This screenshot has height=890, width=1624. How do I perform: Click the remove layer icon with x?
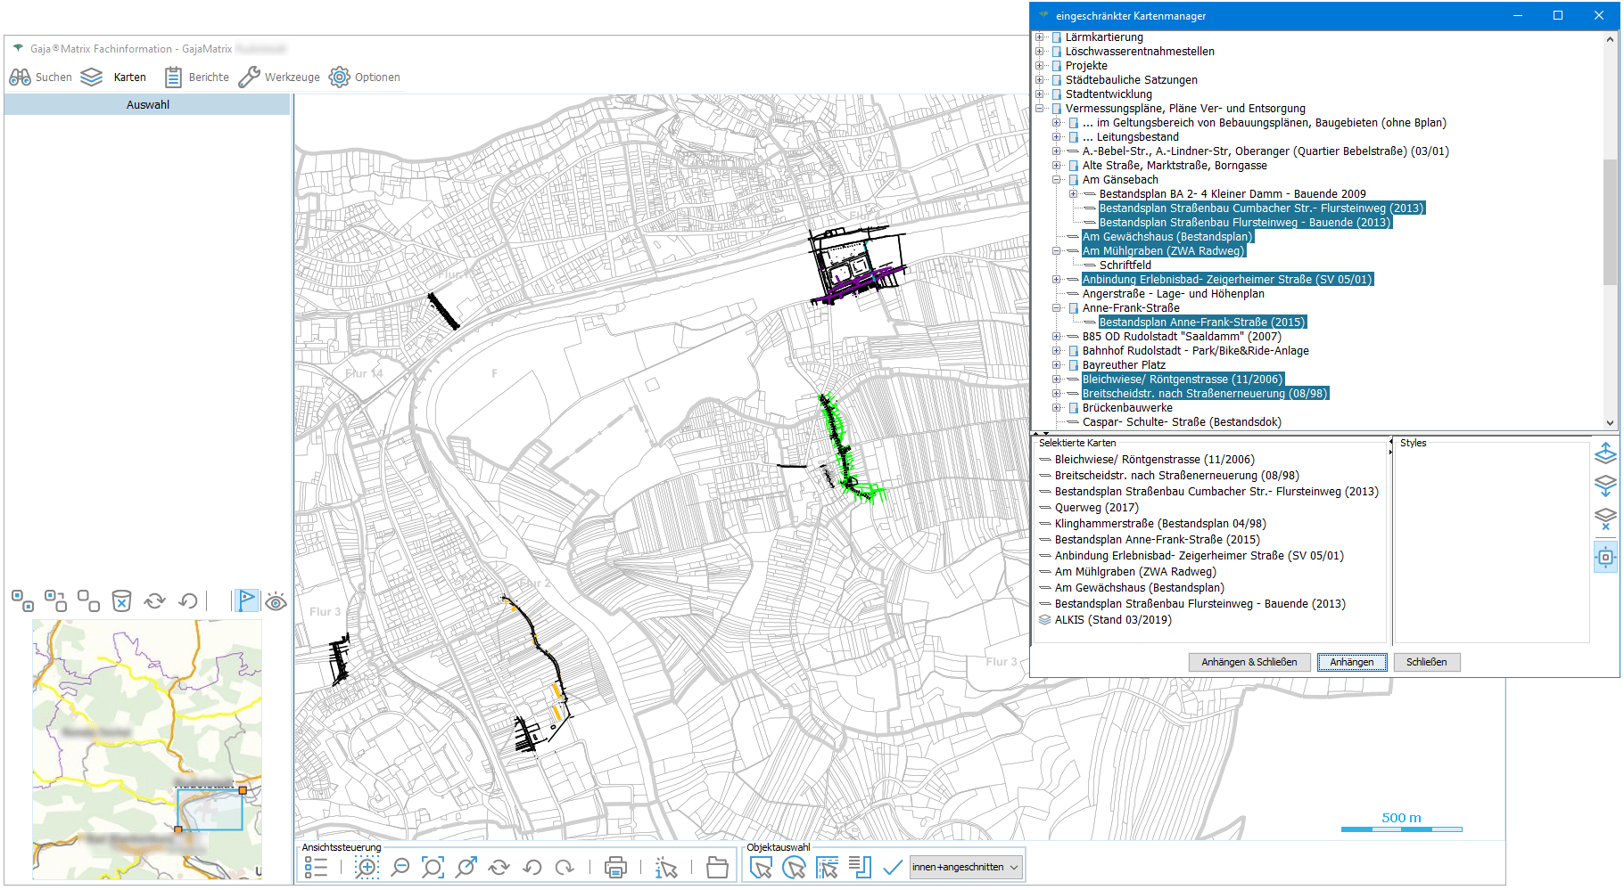(x=1605, y=518)
